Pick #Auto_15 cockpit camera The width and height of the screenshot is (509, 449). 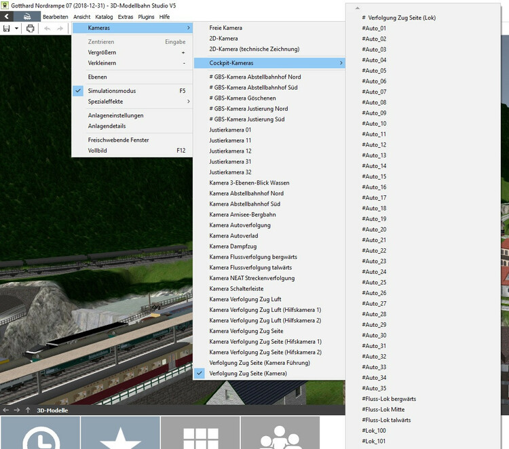pyautogui.click(x=374, y=176)
